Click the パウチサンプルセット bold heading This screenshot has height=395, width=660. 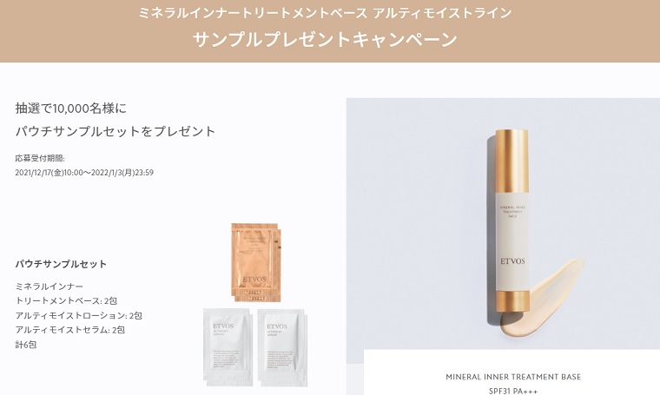click(61, 264)
